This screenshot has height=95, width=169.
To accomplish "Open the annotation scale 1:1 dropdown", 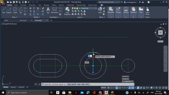I will click(148, 88).
